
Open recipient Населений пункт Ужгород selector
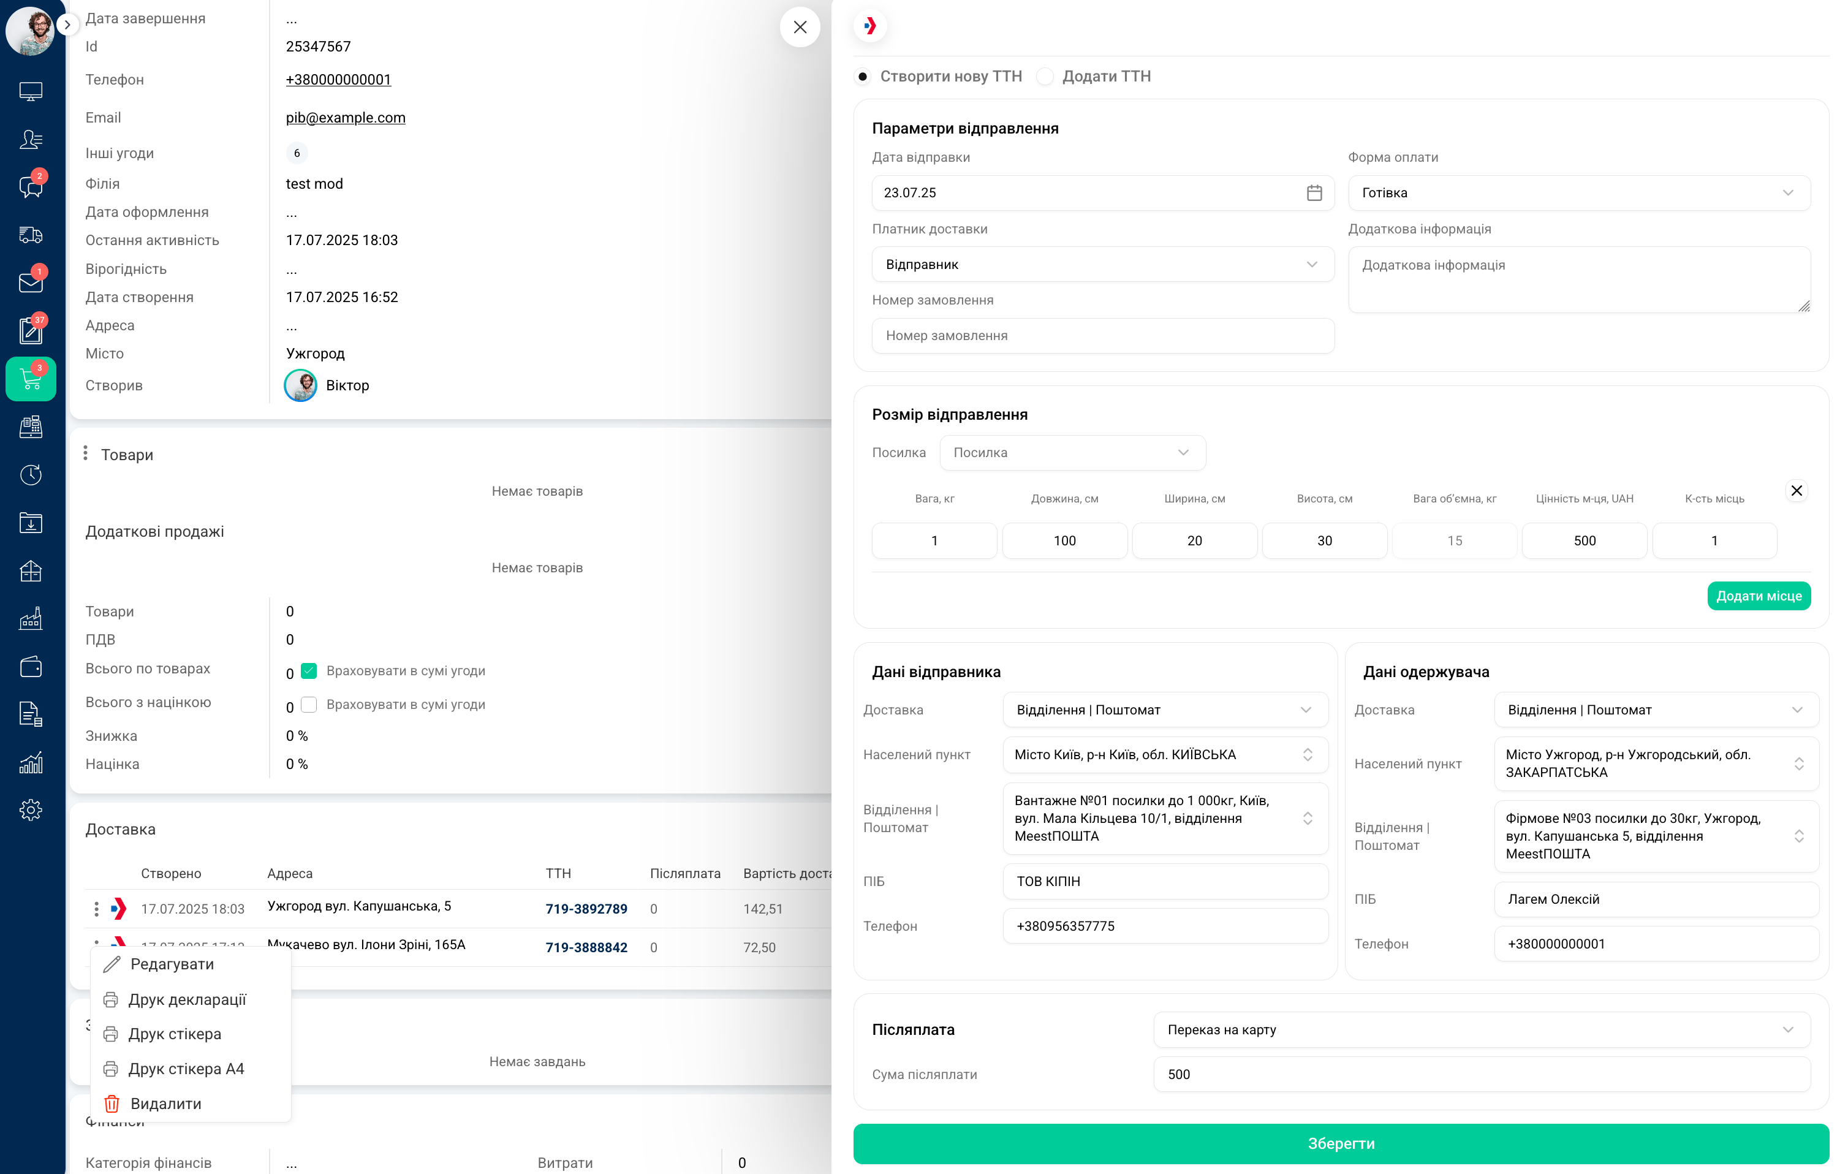(x=1656, y=763)
